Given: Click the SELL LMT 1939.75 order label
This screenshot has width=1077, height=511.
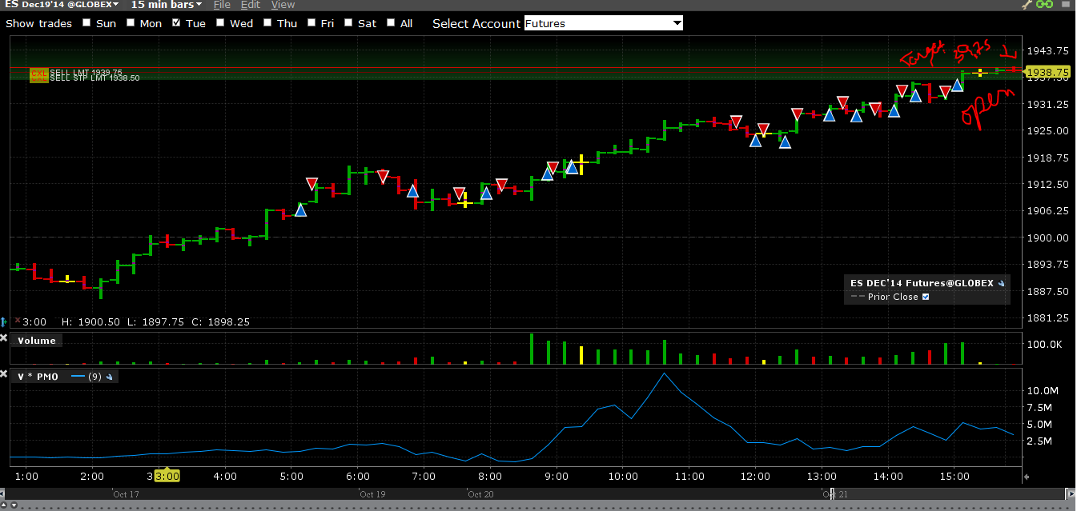Looking at the screenshot, I should [86, 72].
